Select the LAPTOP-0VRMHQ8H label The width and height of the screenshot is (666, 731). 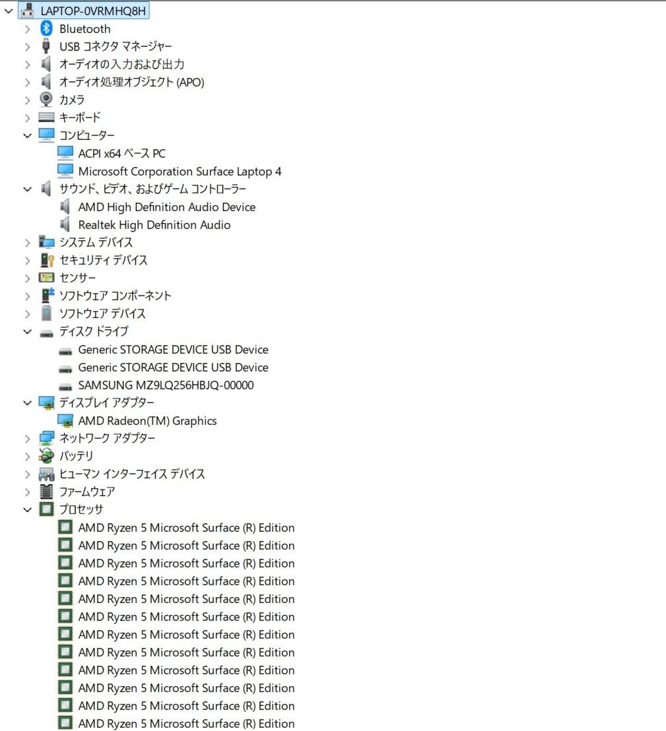click(x=93, y=11)
